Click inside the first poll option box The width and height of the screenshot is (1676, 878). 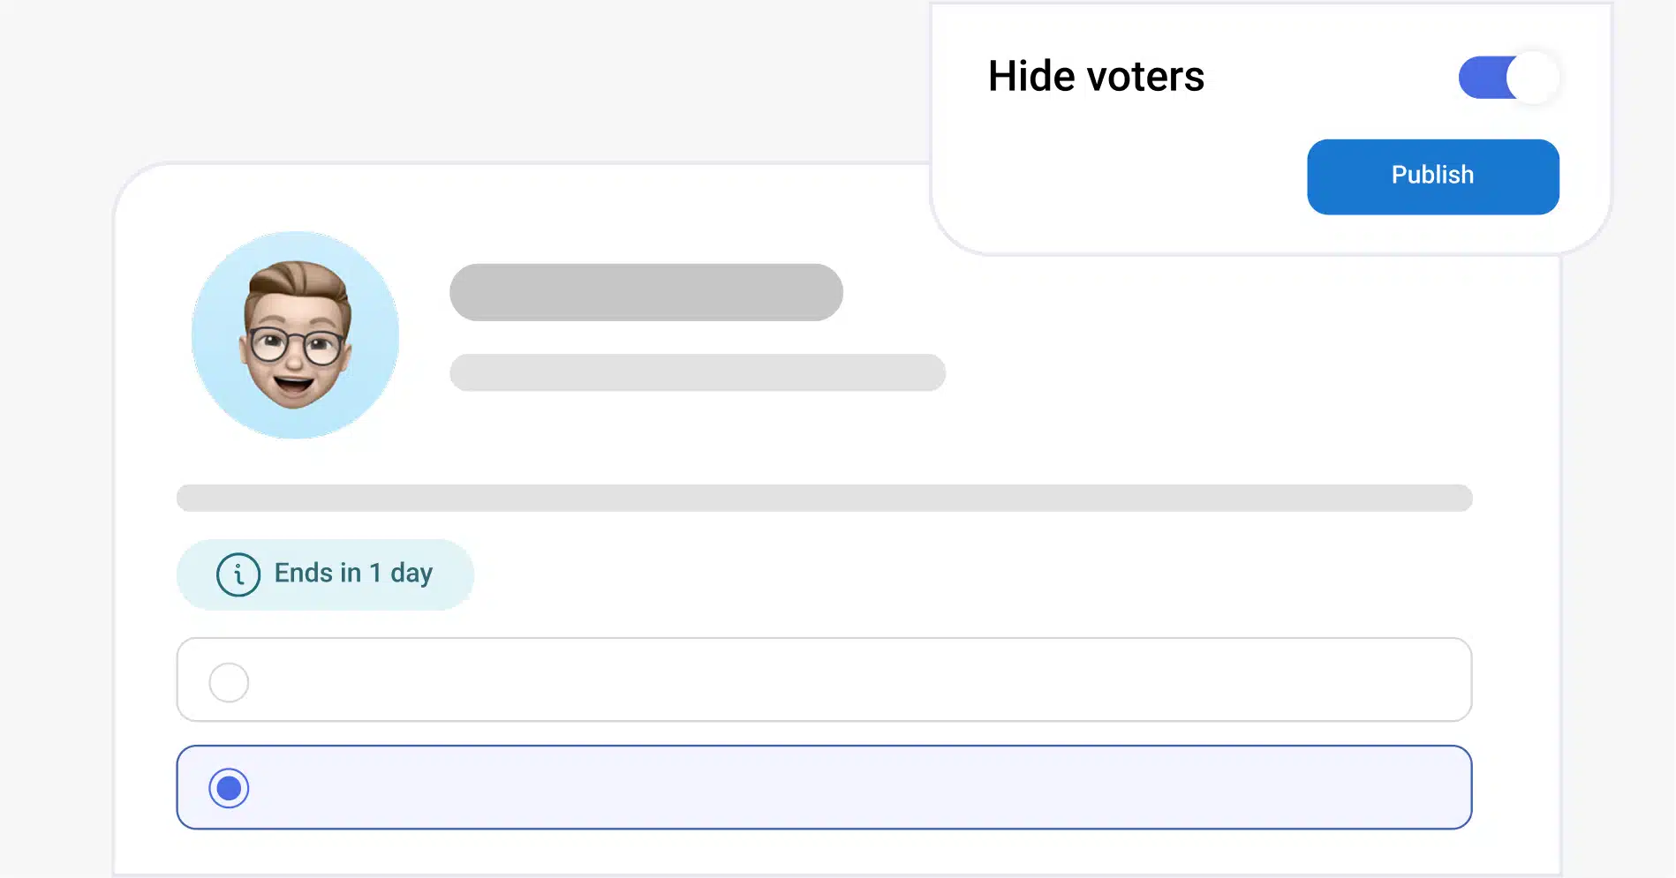pos(823,679)
